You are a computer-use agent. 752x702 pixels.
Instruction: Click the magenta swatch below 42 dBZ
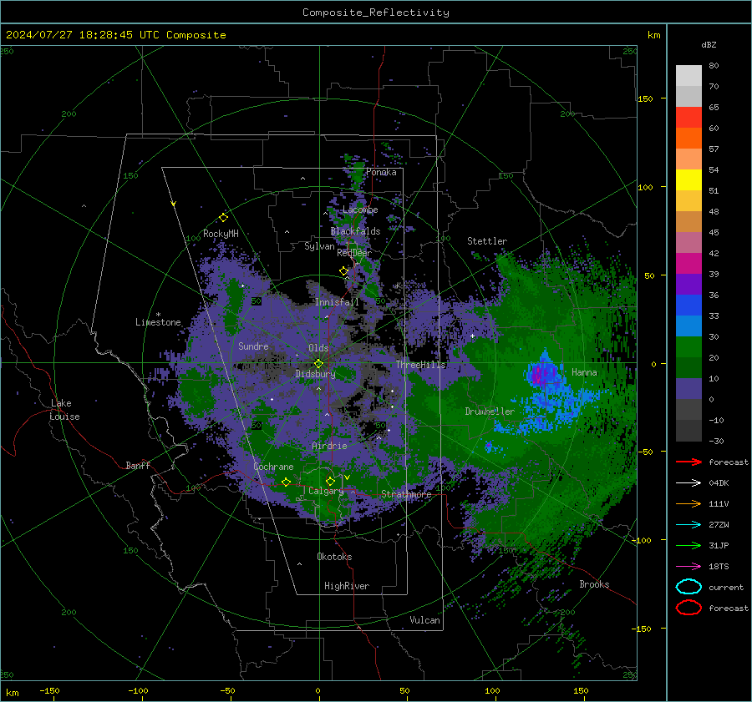[688, 263]
